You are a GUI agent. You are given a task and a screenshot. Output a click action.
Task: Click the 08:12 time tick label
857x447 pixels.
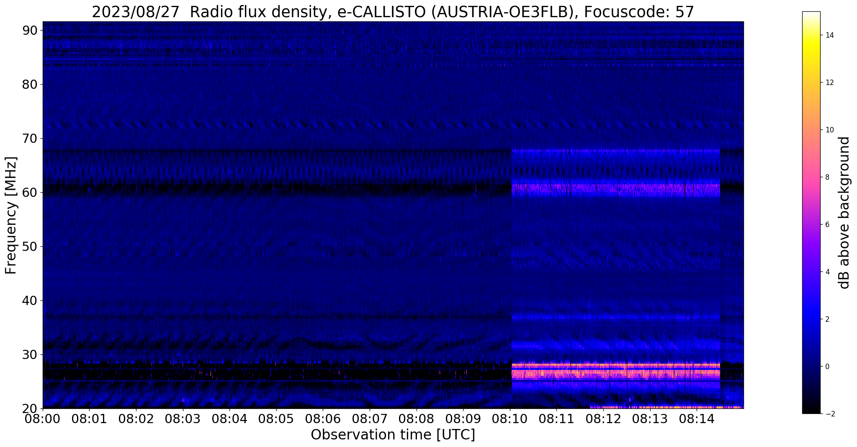[x=603, y=419]
